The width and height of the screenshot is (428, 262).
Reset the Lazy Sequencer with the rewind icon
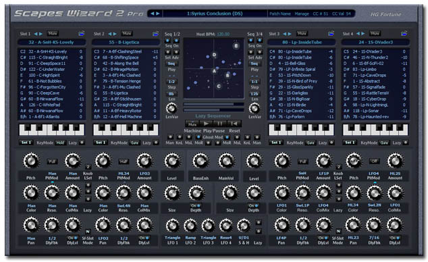pos(234,124)
